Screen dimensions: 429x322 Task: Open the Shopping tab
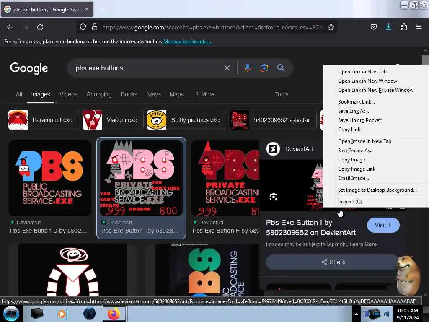(x=99, y=94)
